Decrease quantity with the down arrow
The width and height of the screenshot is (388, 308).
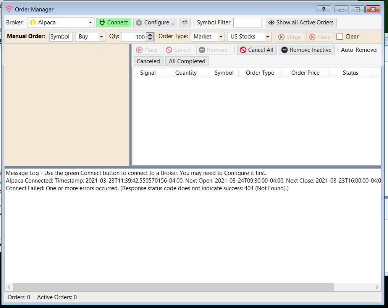click(x=150, y=39)
